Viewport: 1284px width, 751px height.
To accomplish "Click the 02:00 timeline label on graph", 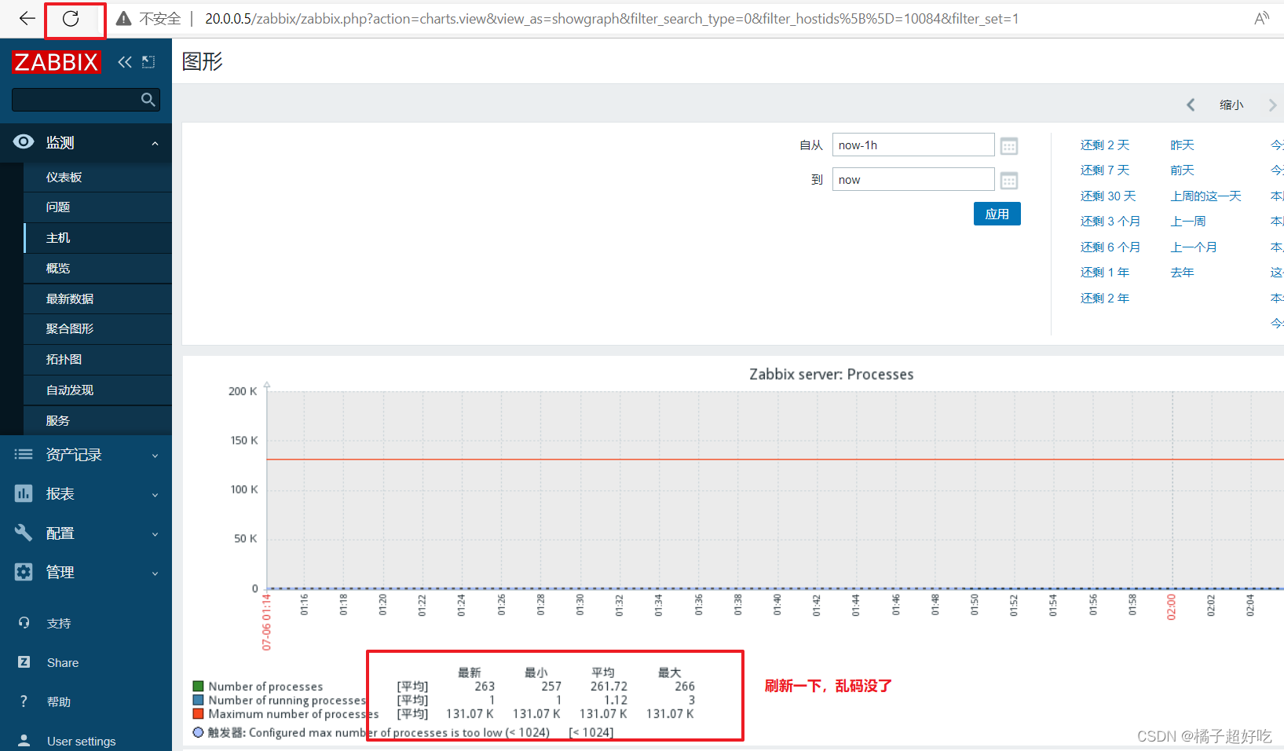I will tap(1171, 607).
